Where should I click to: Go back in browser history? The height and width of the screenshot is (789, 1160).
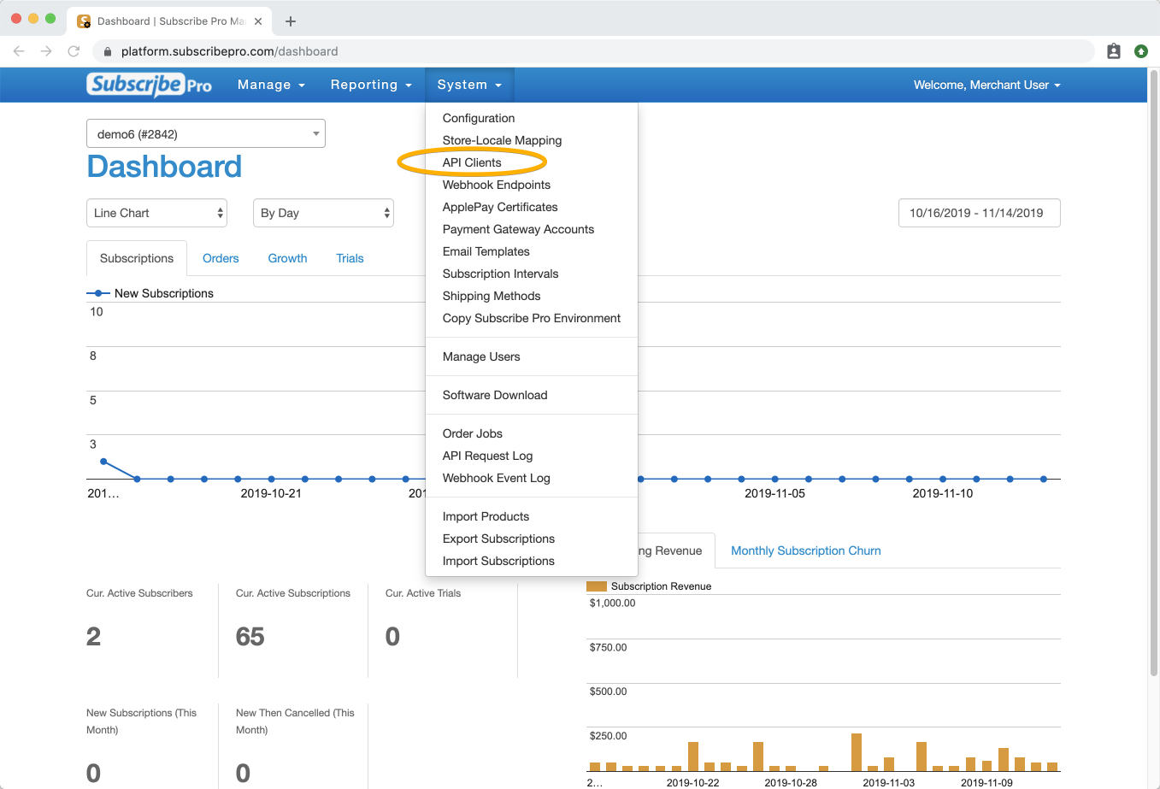tap(19, 51)
